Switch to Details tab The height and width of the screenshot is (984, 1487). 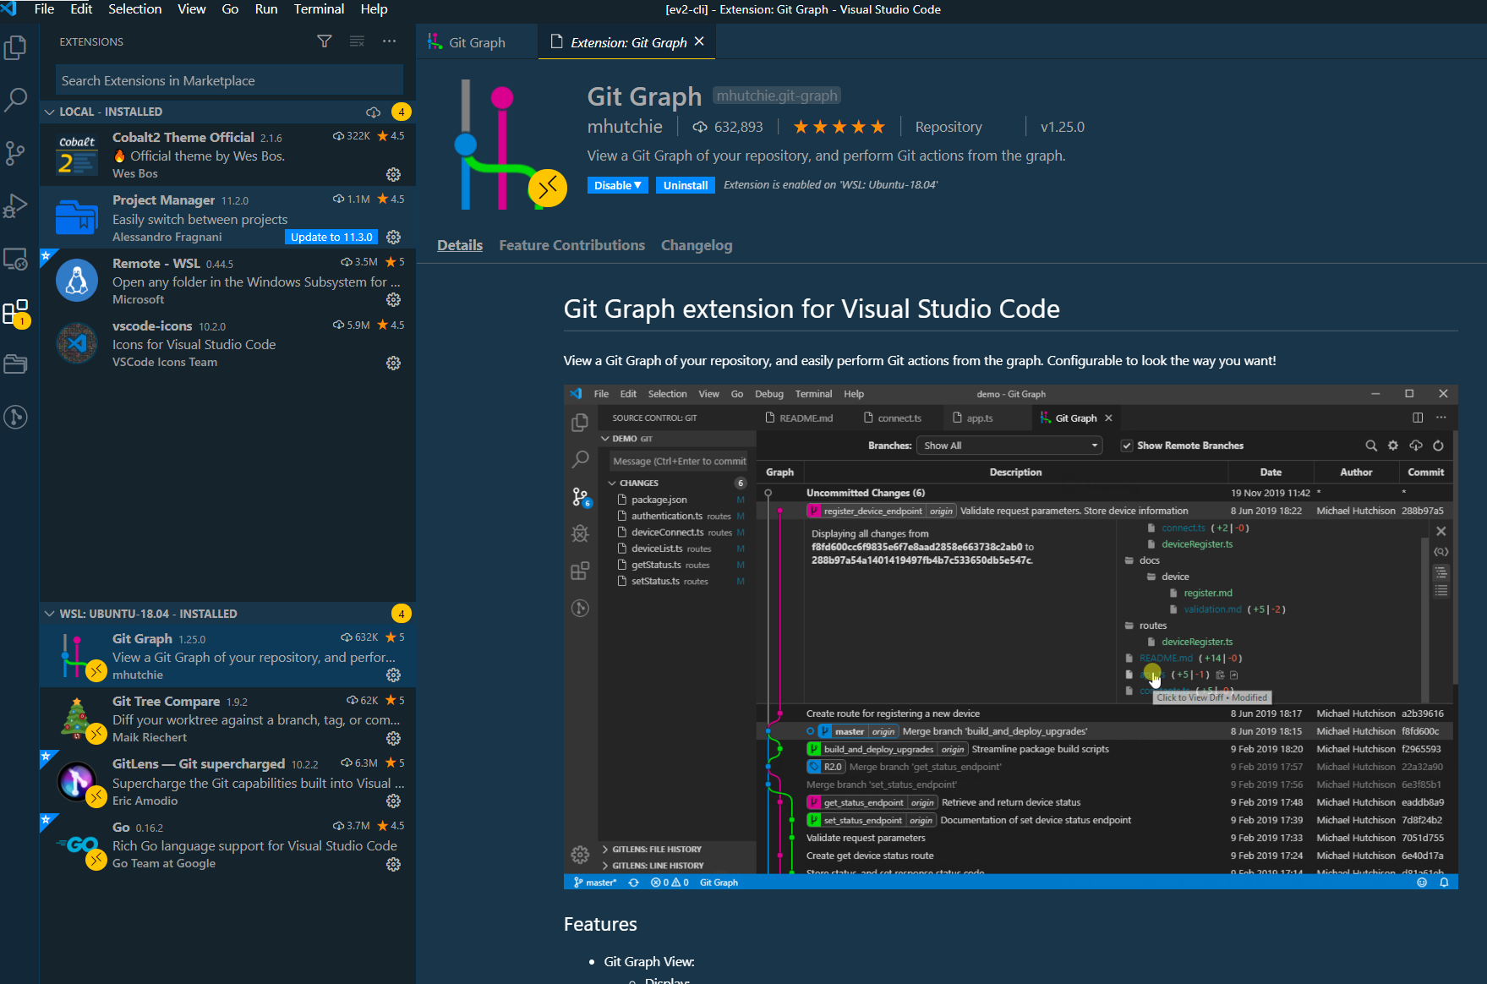[x=460, y=245]
